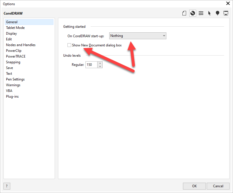The height and width of the screenshot is (193, 233).
Task: Open the Document options page icon
Action: point(184,13)
